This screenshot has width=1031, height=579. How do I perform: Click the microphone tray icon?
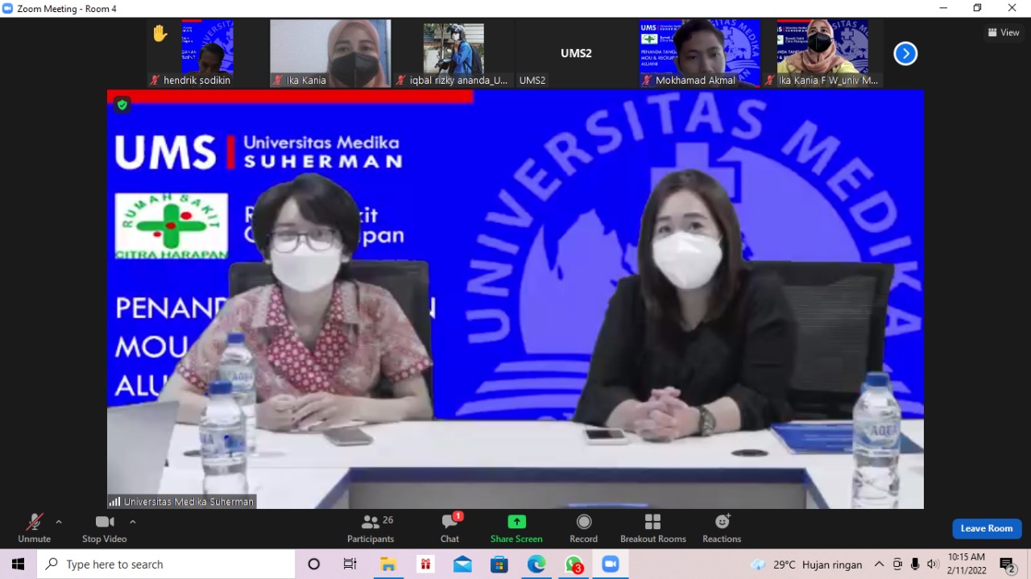[915, 565]
